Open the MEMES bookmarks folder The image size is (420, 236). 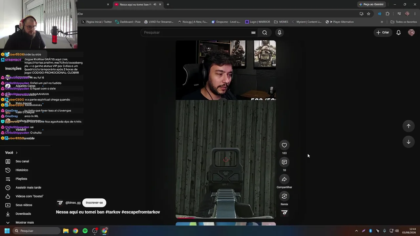[281, 22]
